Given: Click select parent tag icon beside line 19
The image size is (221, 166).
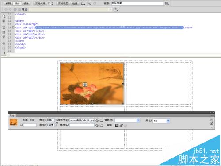Looking at the screenshot, I should tap(4, 44).
